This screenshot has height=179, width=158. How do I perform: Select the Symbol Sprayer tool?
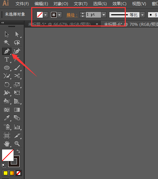click(x=7, y=127)
